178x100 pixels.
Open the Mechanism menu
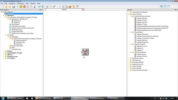pos(21,4)
